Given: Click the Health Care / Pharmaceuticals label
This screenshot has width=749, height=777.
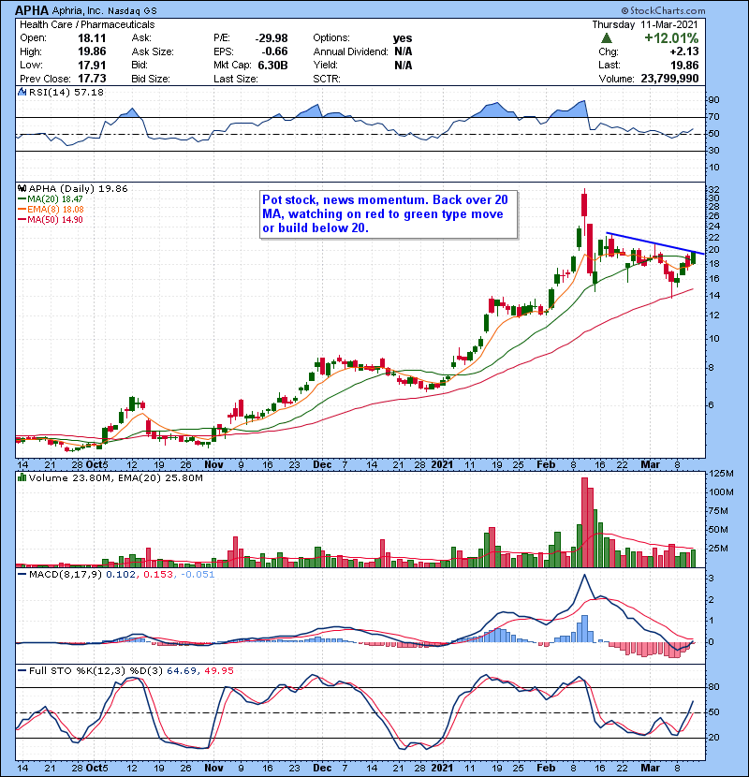Looking at the screenshot, I should tap(87, 24).
